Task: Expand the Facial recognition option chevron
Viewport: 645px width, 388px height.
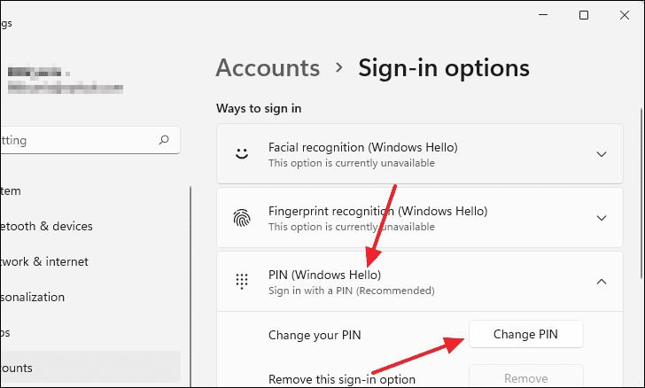Action: point(602,154)
